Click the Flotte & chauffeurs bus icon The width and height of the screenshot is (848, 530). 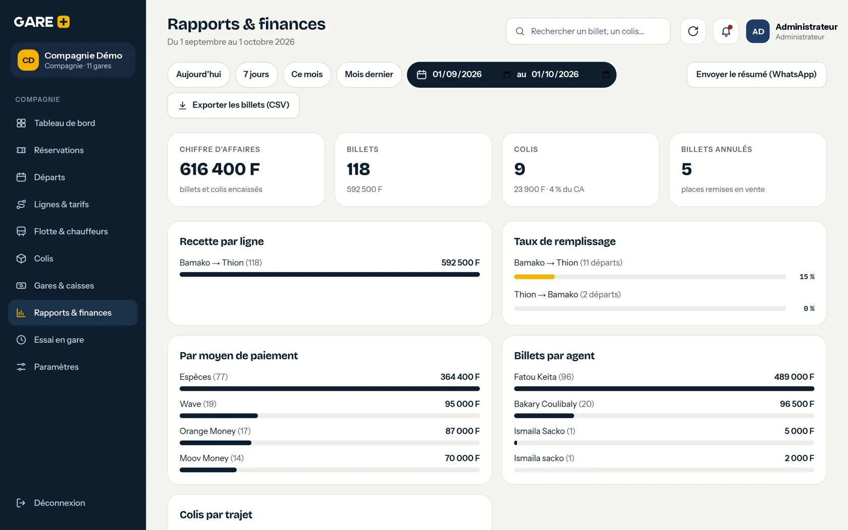[21, 231]
